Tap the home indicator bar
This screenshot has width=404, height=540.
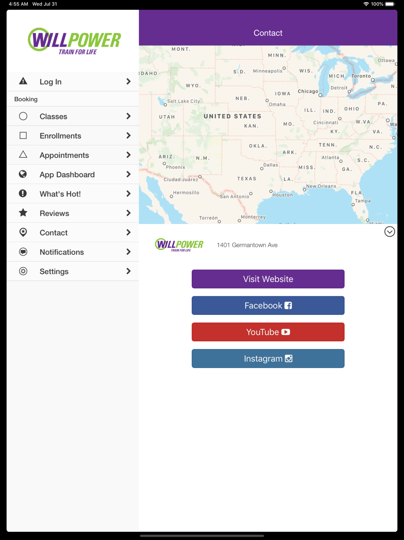pyautogui.click(x=202, y=536)
